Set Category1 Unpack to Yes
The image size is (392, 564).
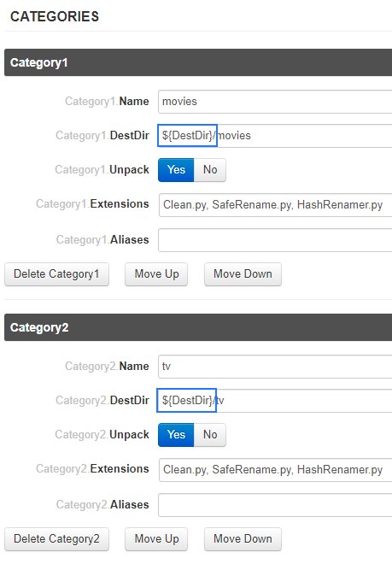(x=176, y=170)
